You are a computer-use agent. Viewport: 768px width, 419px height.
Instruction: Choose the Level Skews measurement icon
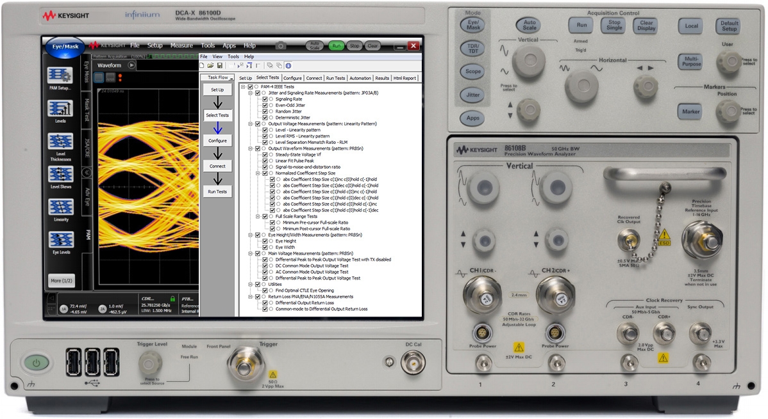point(60,175)
